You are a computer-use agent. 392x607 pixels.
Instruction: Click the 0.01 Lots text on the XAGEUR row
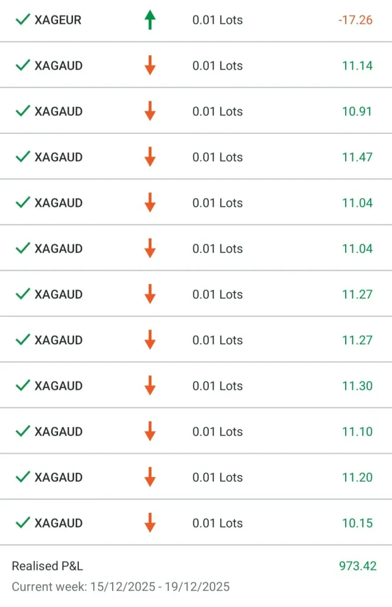[x=218, y=20]
